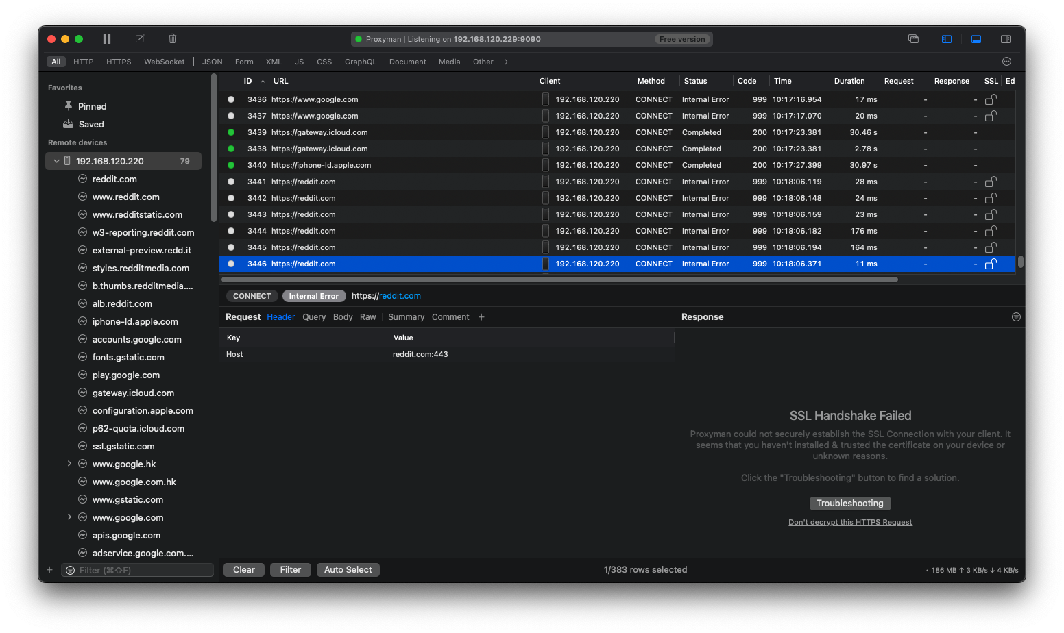Image resolution: width=1064 pixels, height=633 pixels.
Task: Toggle the right inspector panel visibility
Action: point(1006,39)
